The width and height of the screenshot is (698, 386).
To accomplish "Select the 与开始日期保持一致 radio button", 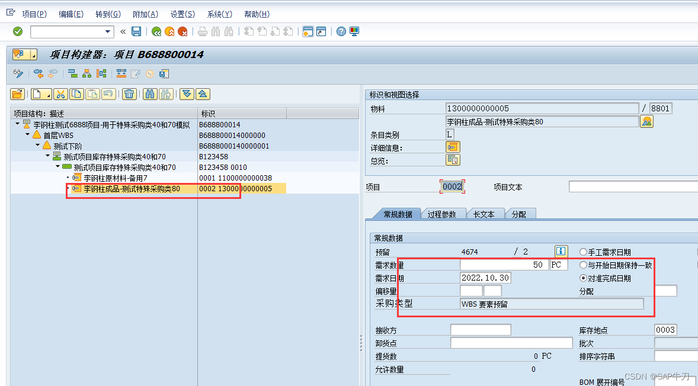I will pyautogui.click(x=582, y=265).
